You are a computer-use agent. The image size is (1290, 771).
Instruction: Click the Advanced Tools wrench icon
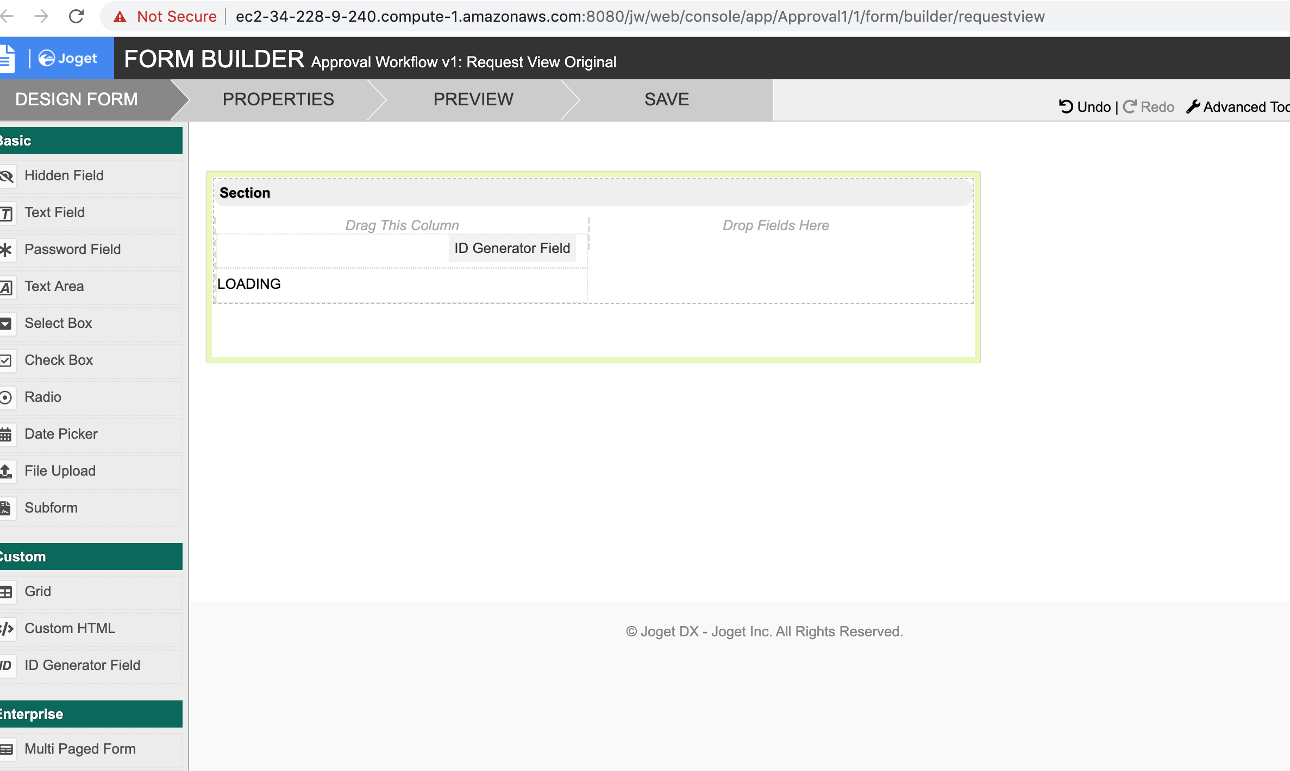[x=1193, y=107]
